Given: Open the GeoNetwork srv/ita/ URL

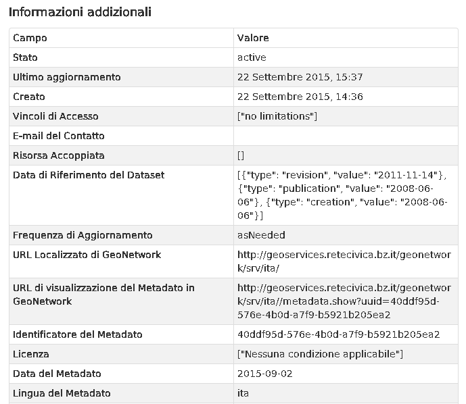Looking at the screenshot, I should click(344, 261).
